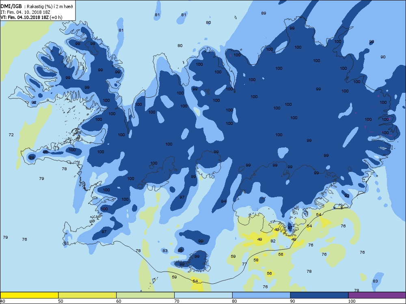Click the humidity value '94' on the map
This screenshot has height=304, width=406.
coord(224,201)
